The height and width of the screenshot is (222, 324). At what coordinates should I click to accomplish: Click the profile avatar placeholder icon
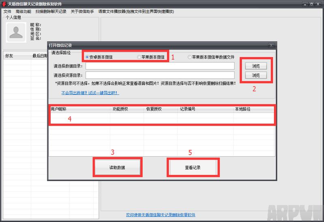pos(16,32)
